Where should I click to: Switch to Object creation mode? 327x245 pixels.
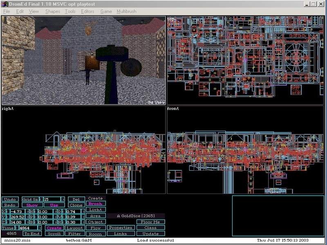click(96, 222)
